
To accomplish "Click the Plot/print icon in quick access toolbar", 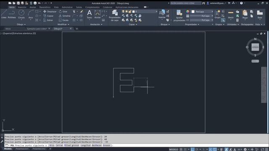I will [35, 3].
